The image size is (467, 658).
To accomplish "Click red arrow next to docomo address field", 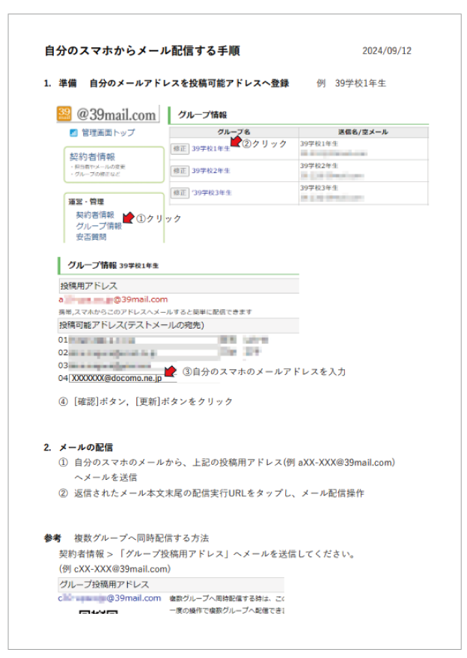I will coord(169,371).
